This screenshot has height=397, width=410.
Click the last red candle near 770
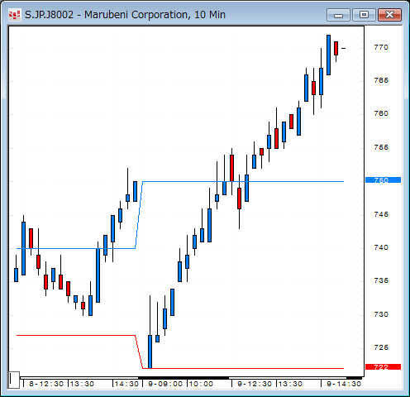[x=336, y=48]
